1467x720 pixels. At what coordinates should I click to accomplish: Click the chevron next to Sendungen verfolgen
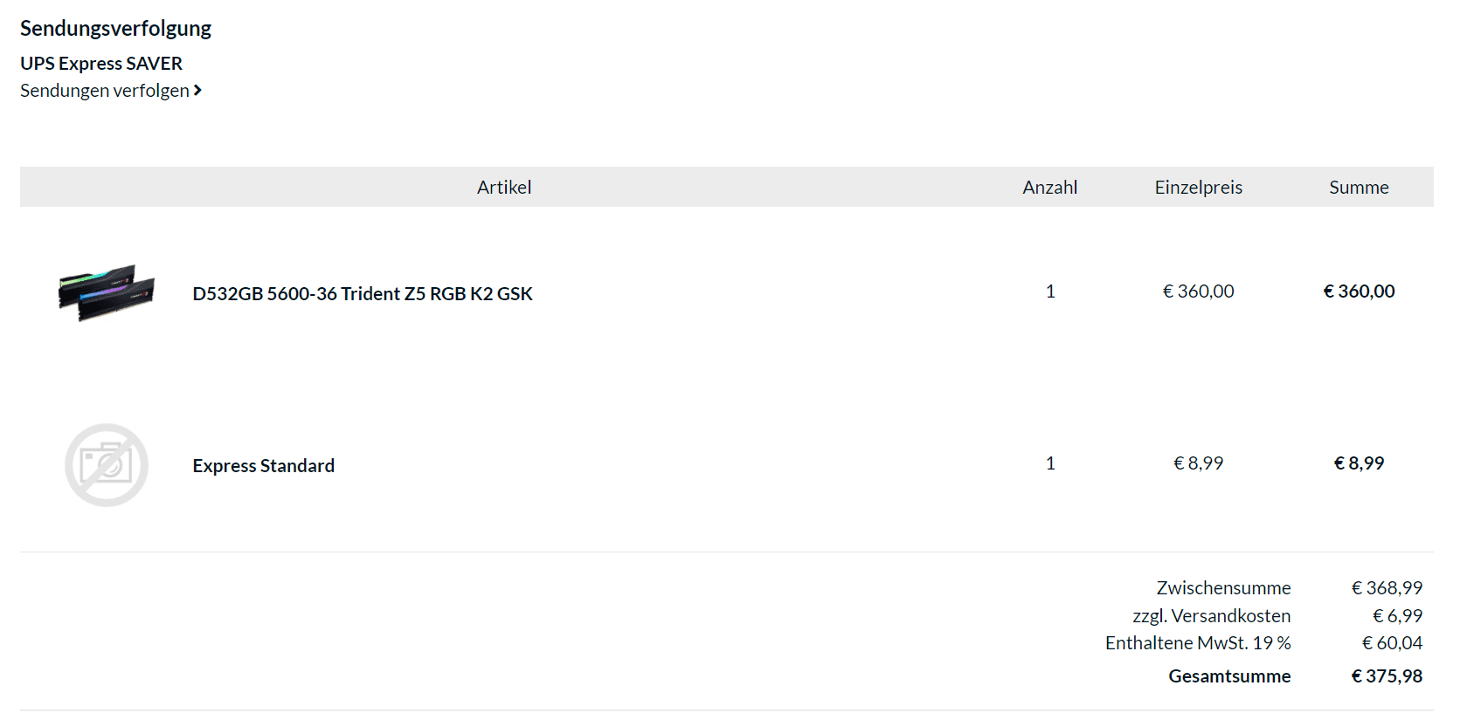(x=197, y=90)
